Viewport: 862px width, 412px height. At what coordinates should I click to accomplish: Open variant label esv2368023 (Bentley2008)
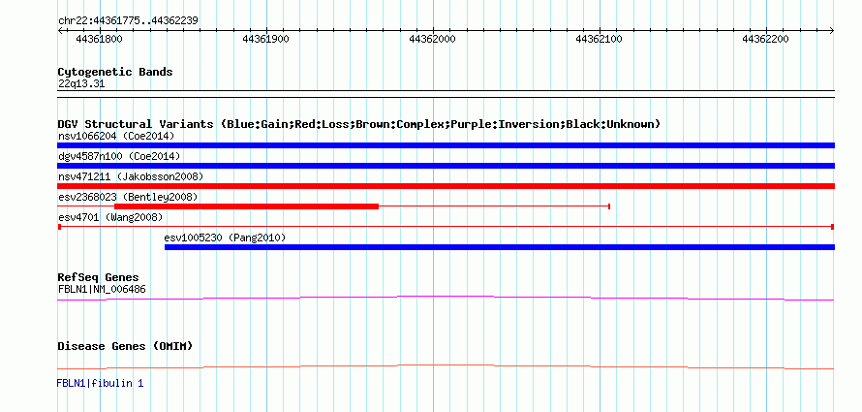tap(128, 197)
